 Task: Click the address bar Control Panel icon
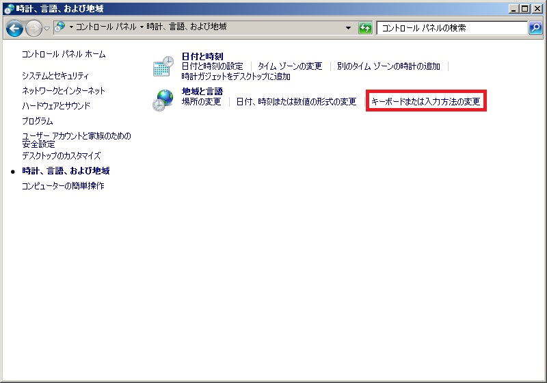point(60,27)
